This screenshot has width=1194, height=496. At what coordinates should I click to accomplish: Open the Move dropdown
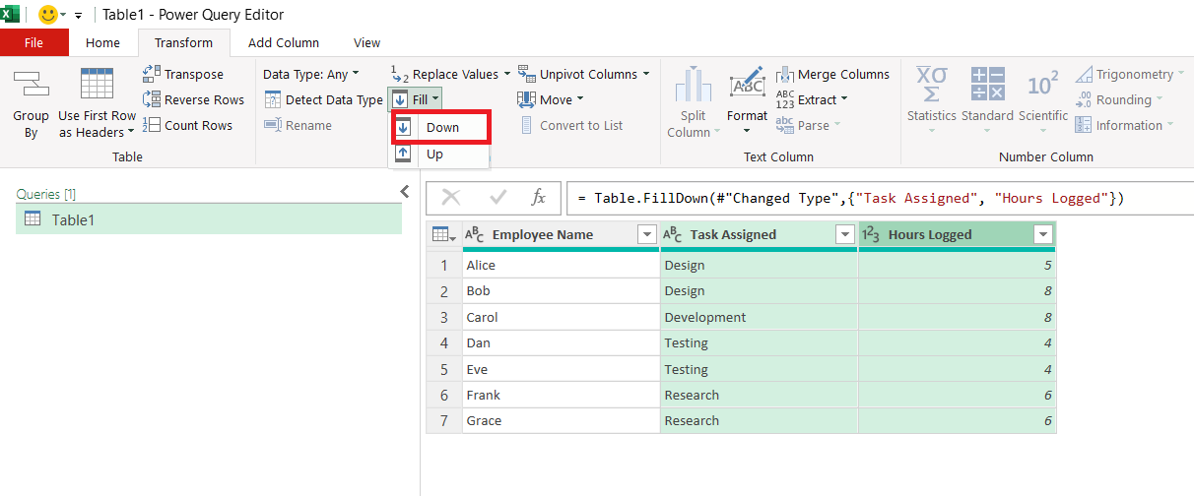point(551,99)
